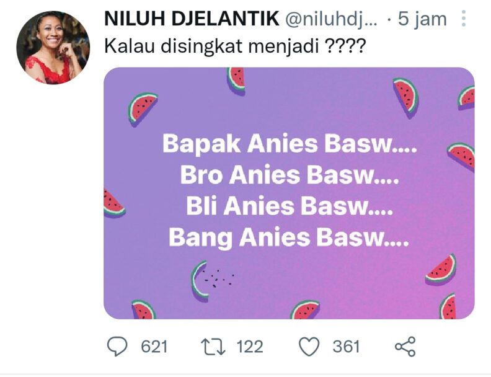Click the NILUH DJELANTIK display name

pos(192,19)
